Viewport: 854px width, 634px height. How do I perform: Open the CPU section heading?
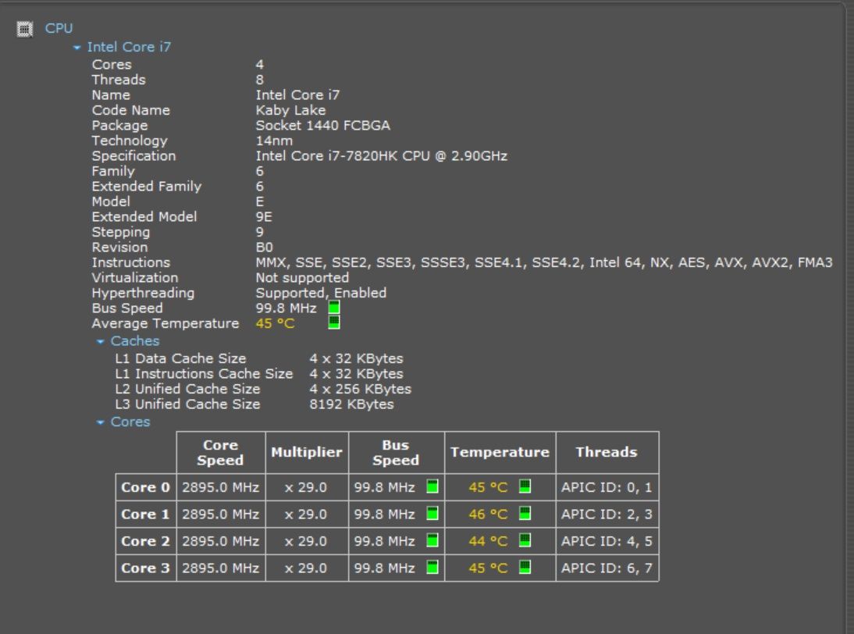point(59,28)
